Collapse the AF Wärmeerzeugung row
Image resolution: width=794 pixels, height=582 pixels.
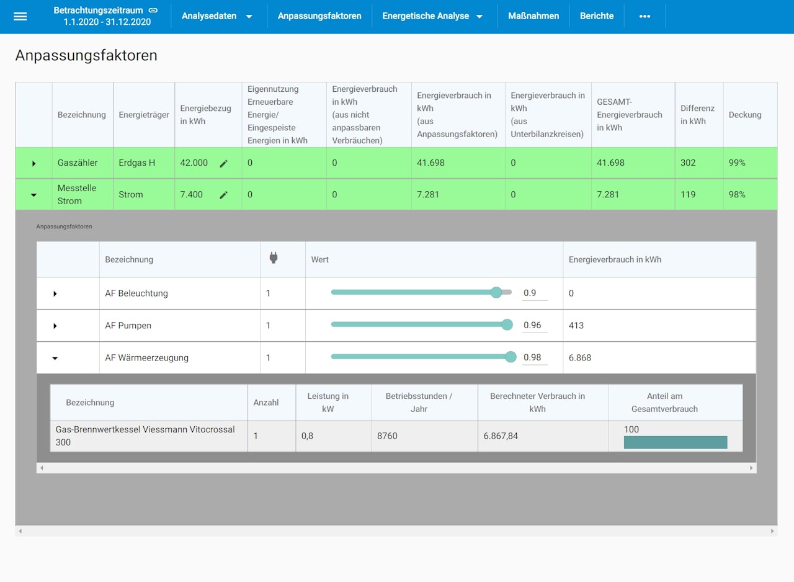click(55, 358)
